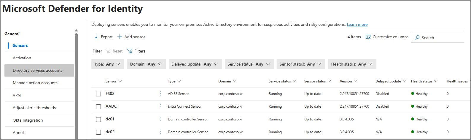The image size is (471, 140).
Task: Click the Export download icon
Action: tap(96, 37)
